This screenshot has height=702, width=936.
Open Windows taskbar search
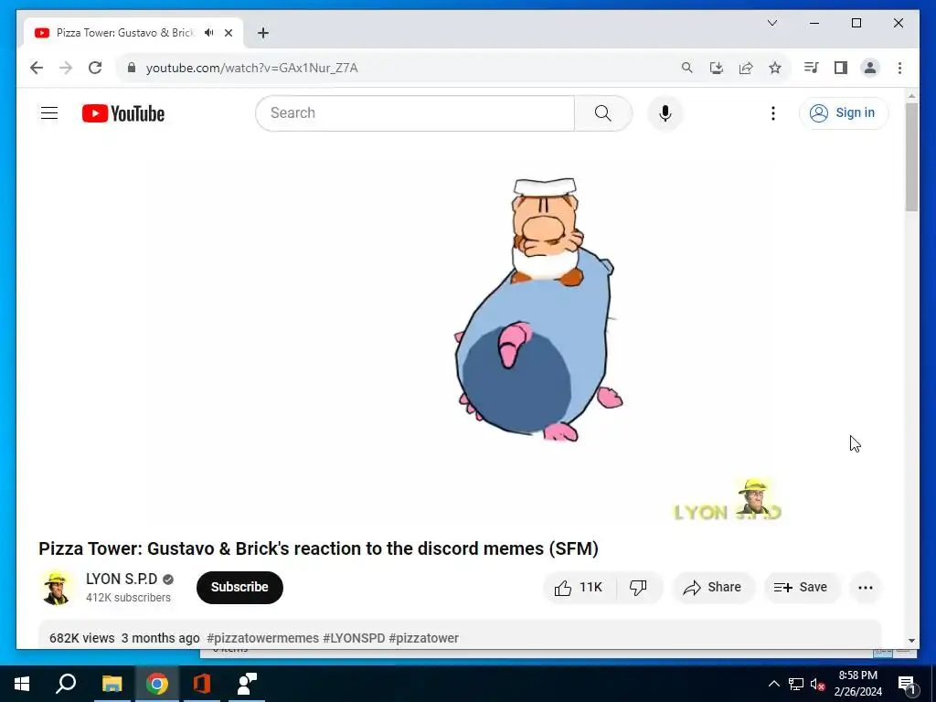coord(66,684)
